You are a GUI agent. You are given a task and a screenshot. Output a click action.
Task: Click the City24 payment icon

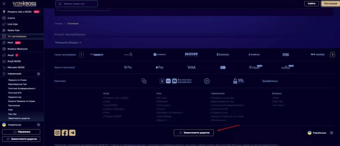[x=255, y=67]
